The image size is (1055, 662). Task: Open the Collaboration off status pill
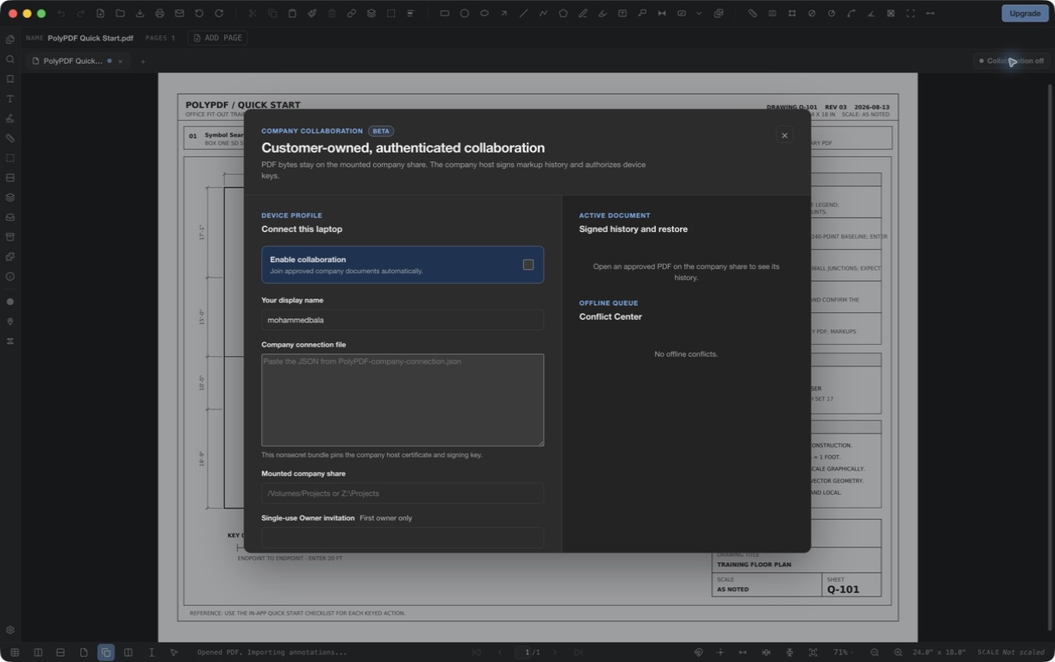click(1012, 60)
